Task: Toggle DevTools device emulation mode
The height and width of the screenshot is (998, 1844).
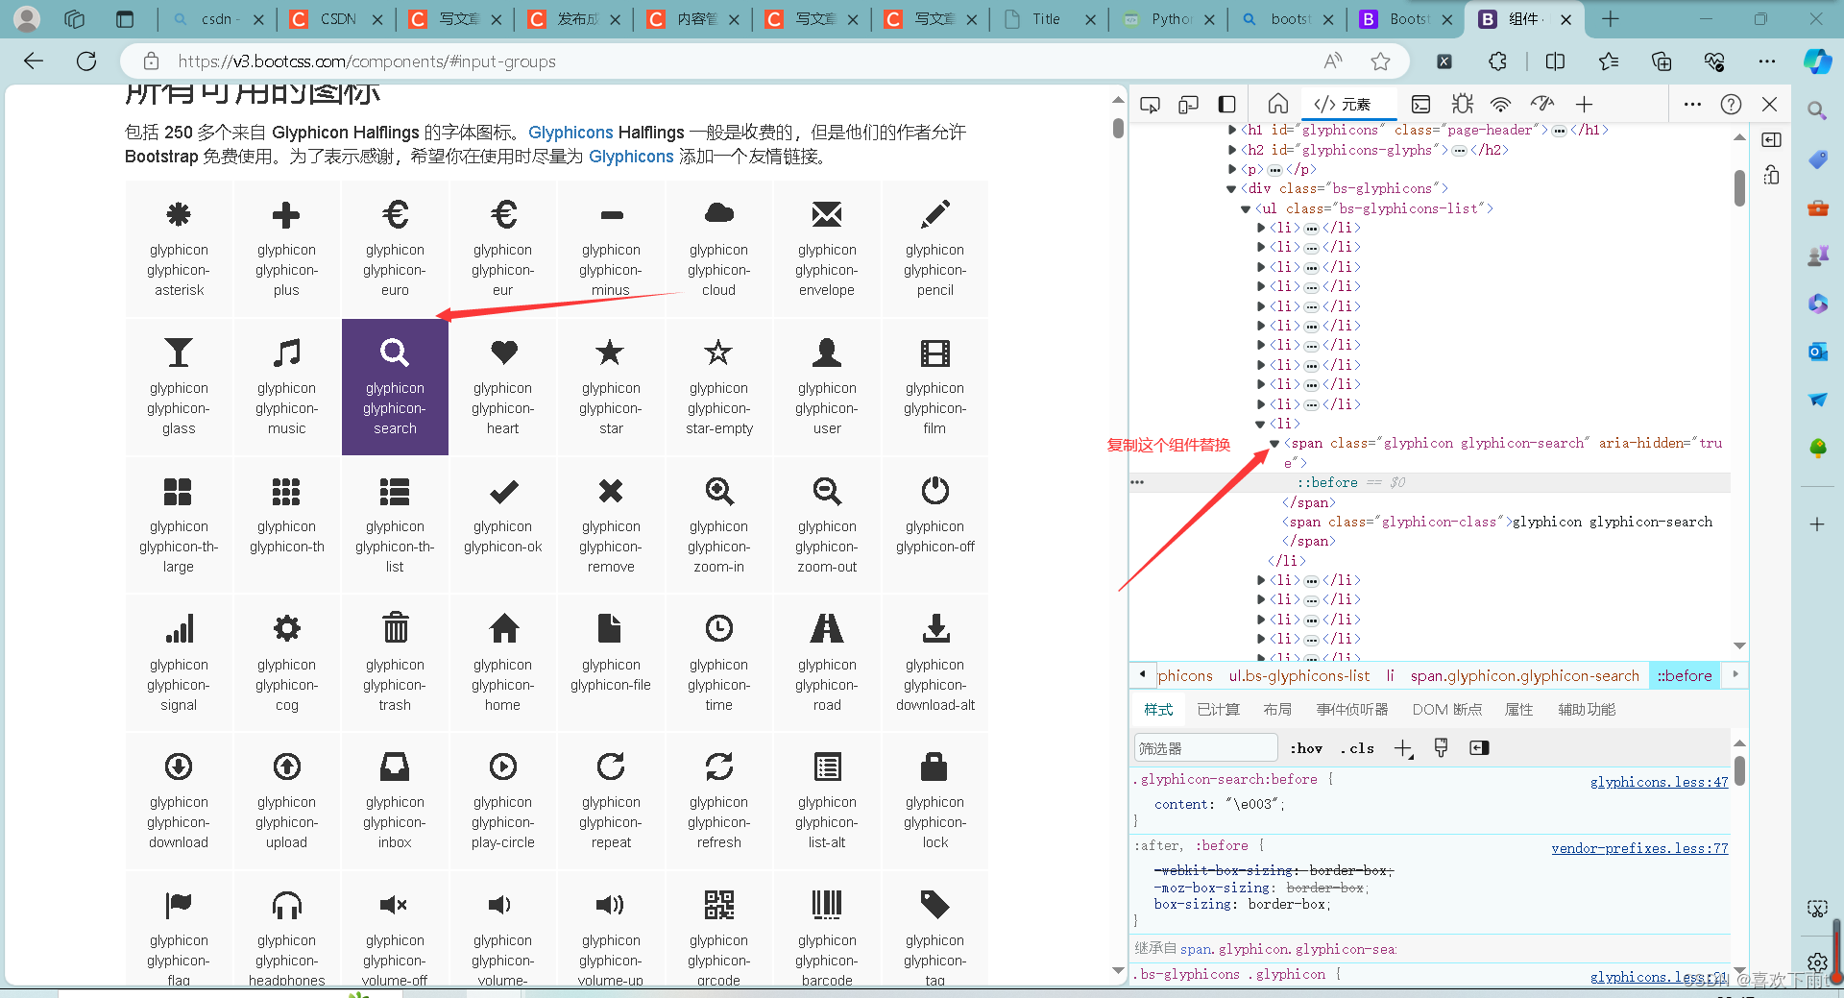Action: click(x=1188, y=104)
